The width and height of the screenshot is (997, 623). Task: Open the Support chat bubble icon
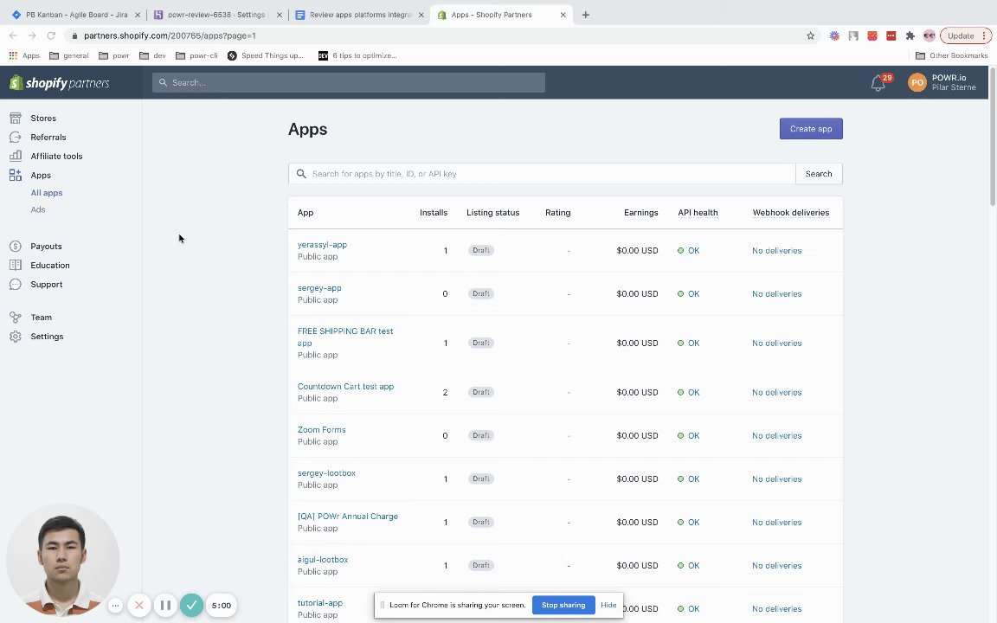[16, 285]
